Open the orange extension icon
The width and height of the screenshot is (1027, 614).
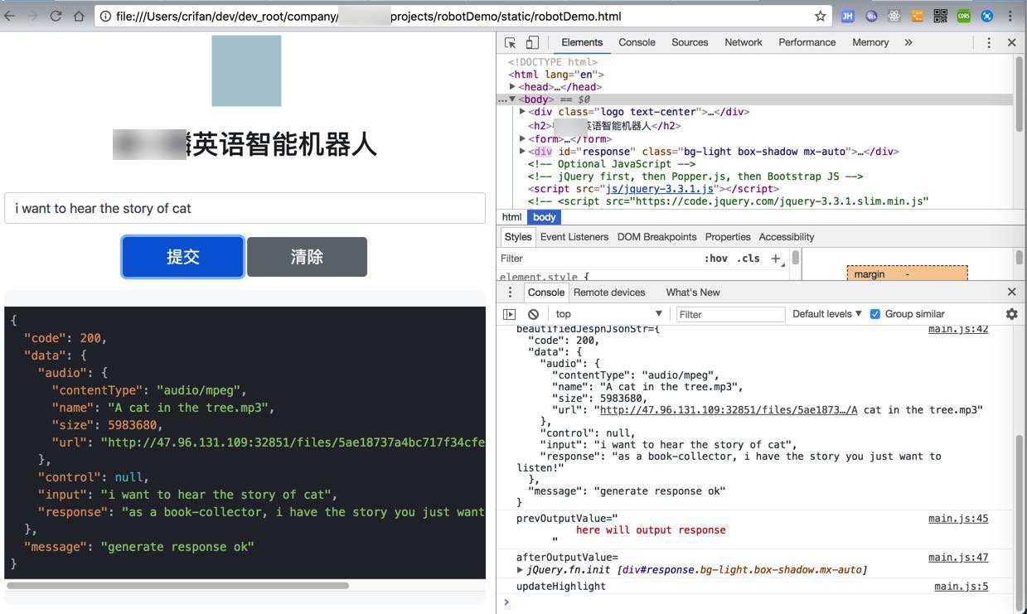click(918, 16)
